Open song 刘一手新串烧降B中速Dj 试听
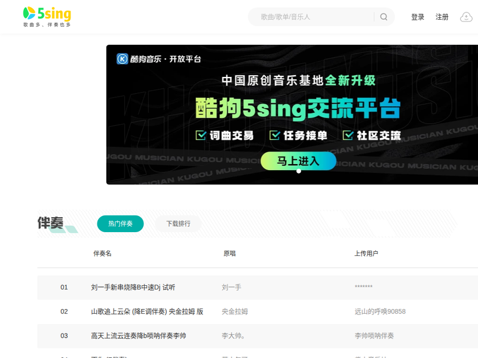Screen dimensions: 478x358 click(x=133, y=288)
